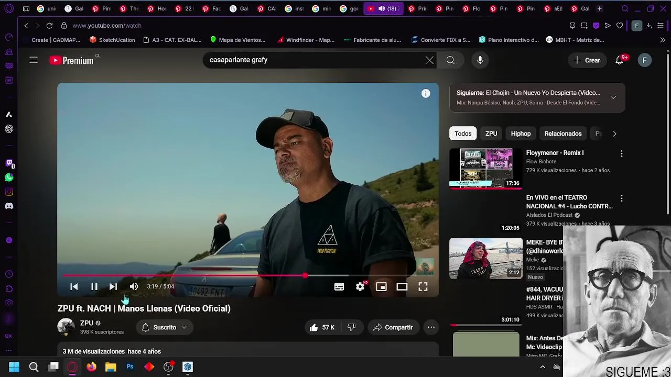Open En VIVO en el TEATRO NACIONAL video title

569,202
